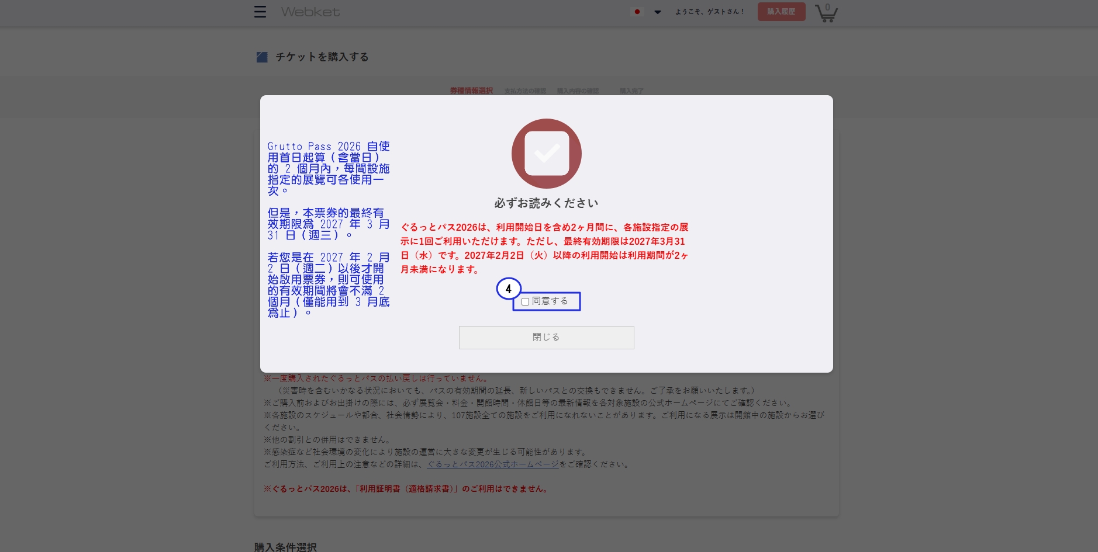This screenshot has width=1098, height=552.
Task: Click the red notice starting ぐるっとパス2026は、利用開始日
Action: click(x=545, y=248)
